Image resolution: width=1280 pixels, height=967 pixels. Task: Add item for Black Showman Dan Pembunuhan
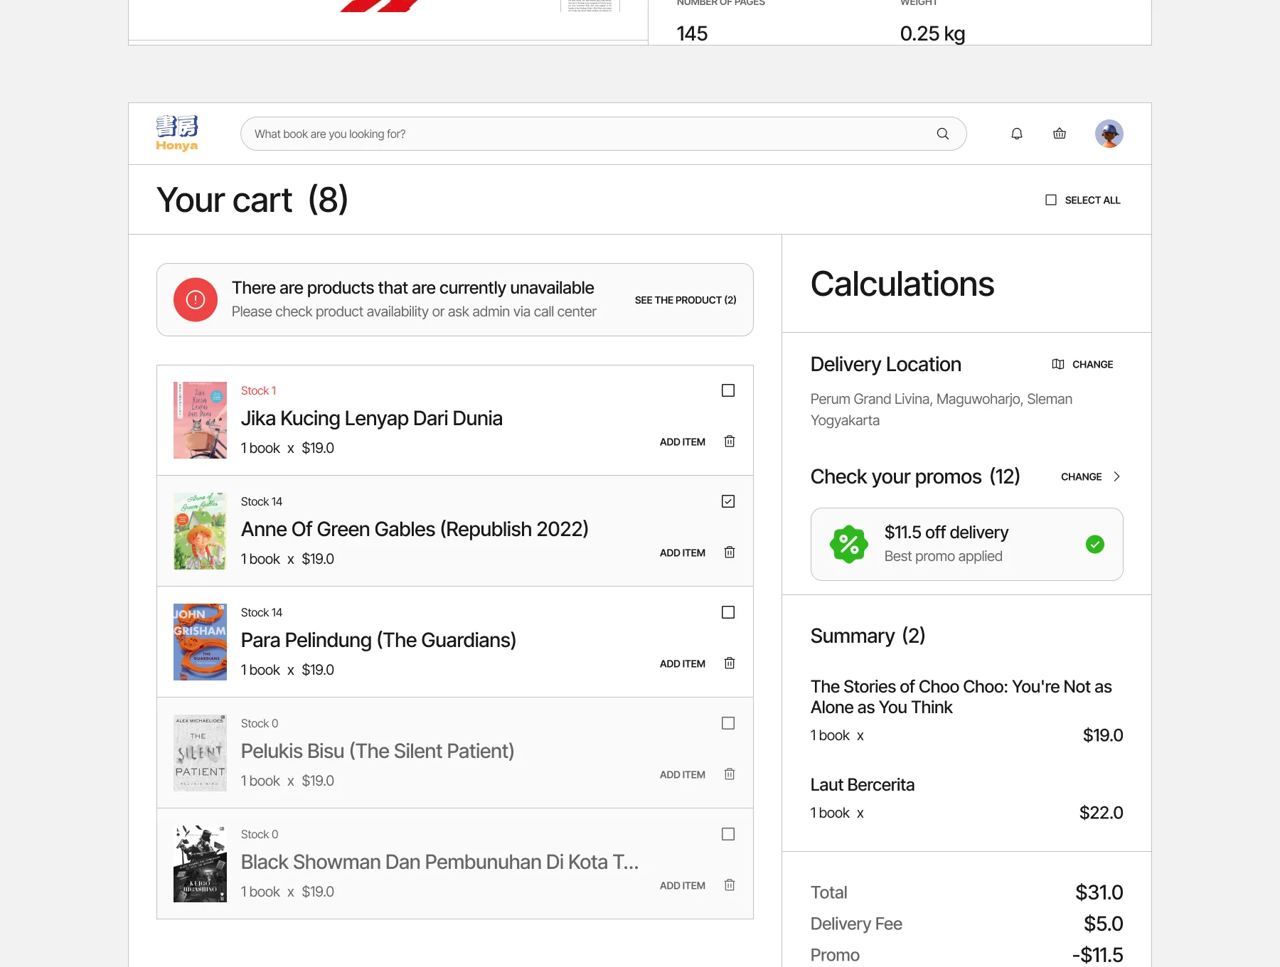683,885
